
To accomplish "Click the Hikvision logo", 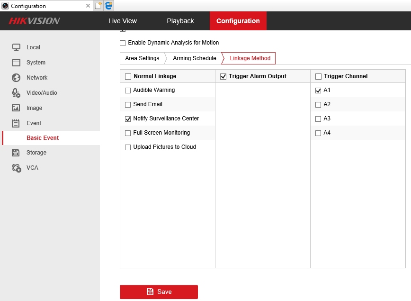I will (35, 21).
